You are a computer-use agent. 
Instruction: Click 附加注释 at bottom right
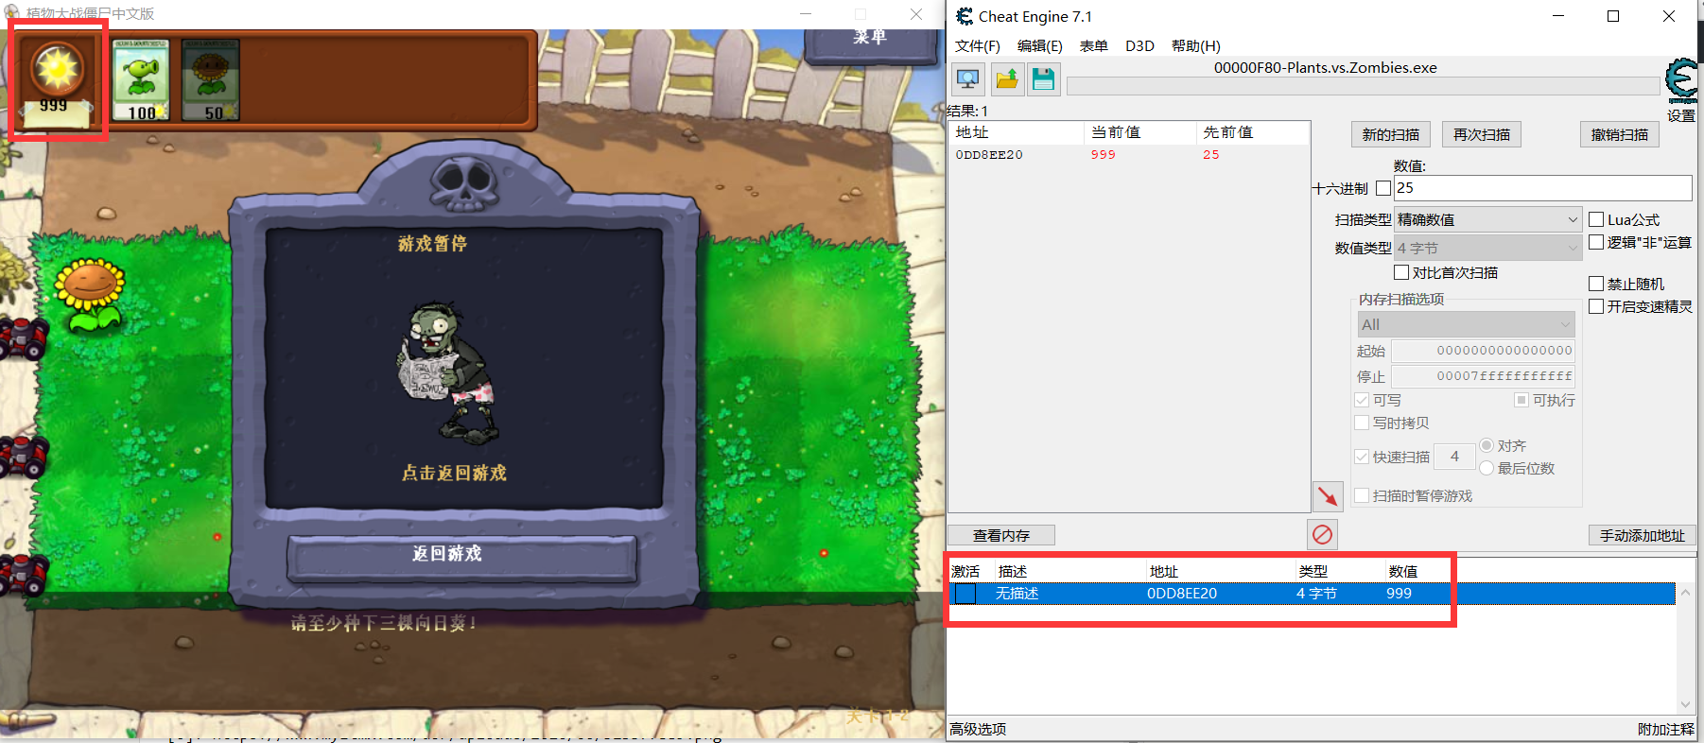[x=1666, y=729]
